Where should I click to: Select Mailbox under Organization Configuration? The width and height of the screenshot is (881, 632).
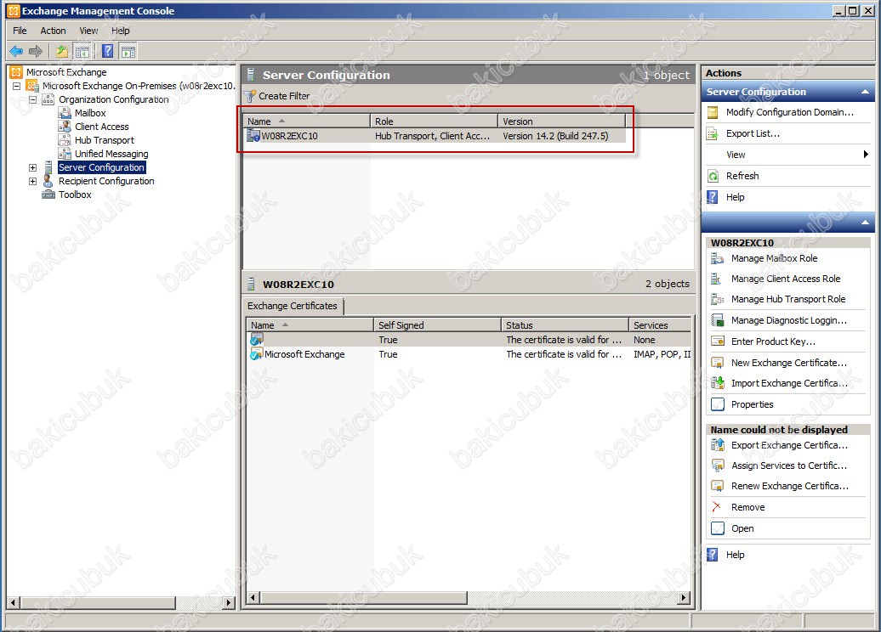[90, 113]
